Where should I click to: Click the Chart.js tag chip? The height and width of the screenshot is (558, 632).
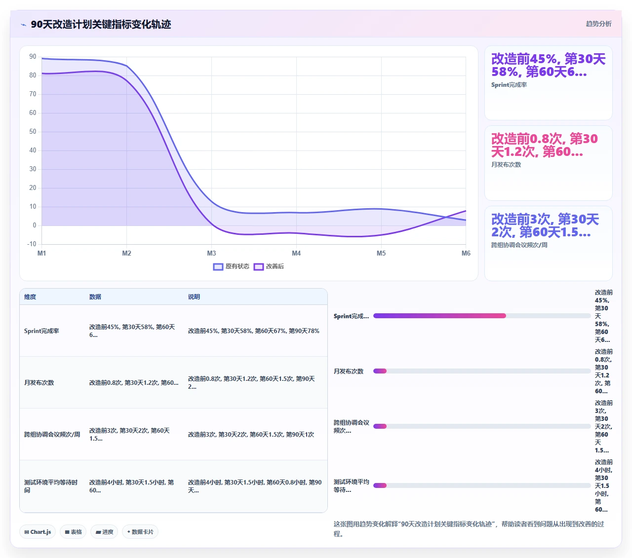(x=38, y=532)
